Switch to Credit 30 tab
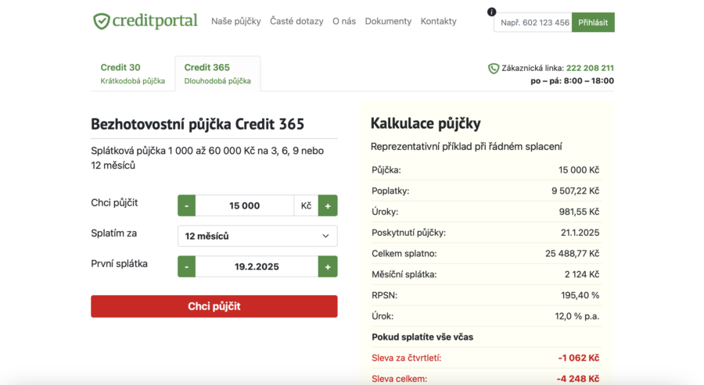 tap(132, 73)
